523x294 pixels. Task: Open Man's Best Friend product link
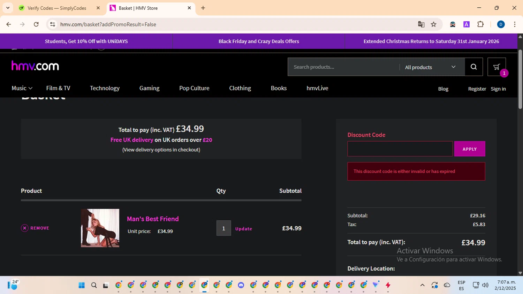click(153, 219)
